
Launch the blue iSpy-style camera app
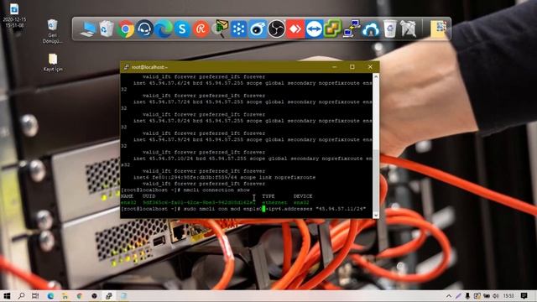pyautogui.click(x=258, y=29)
